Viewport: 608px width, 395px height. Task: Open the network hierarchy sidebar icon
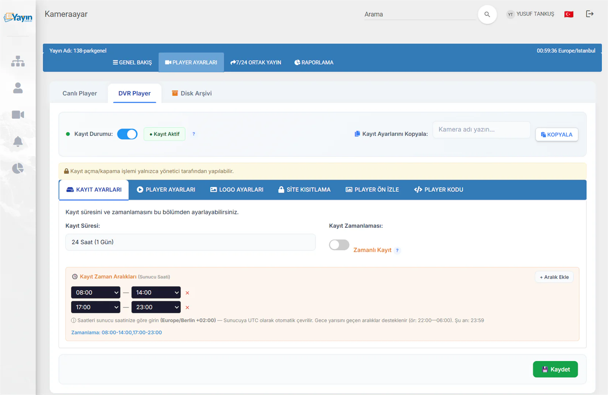click(x=18, y=61)
